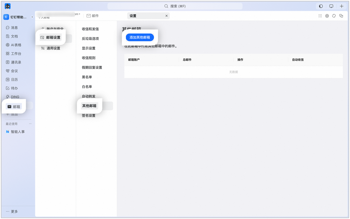Open the 会议 meetings section
The height and width of the screenshot is (219, 350).
tap(12, 71)
